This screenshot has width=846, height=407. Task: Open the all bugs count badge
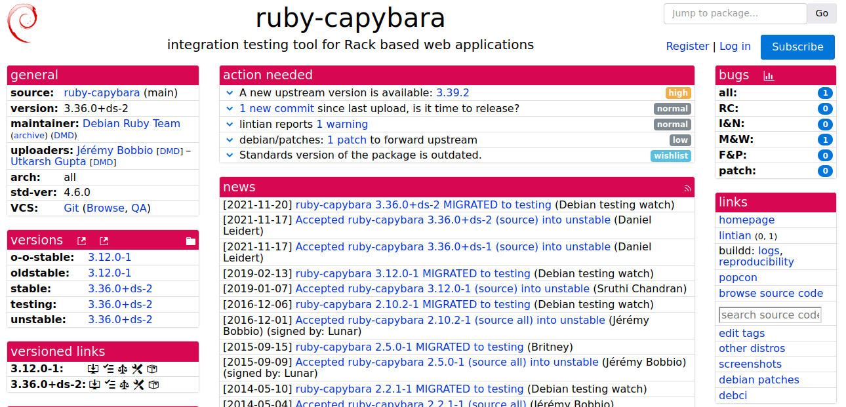(825, 93)
